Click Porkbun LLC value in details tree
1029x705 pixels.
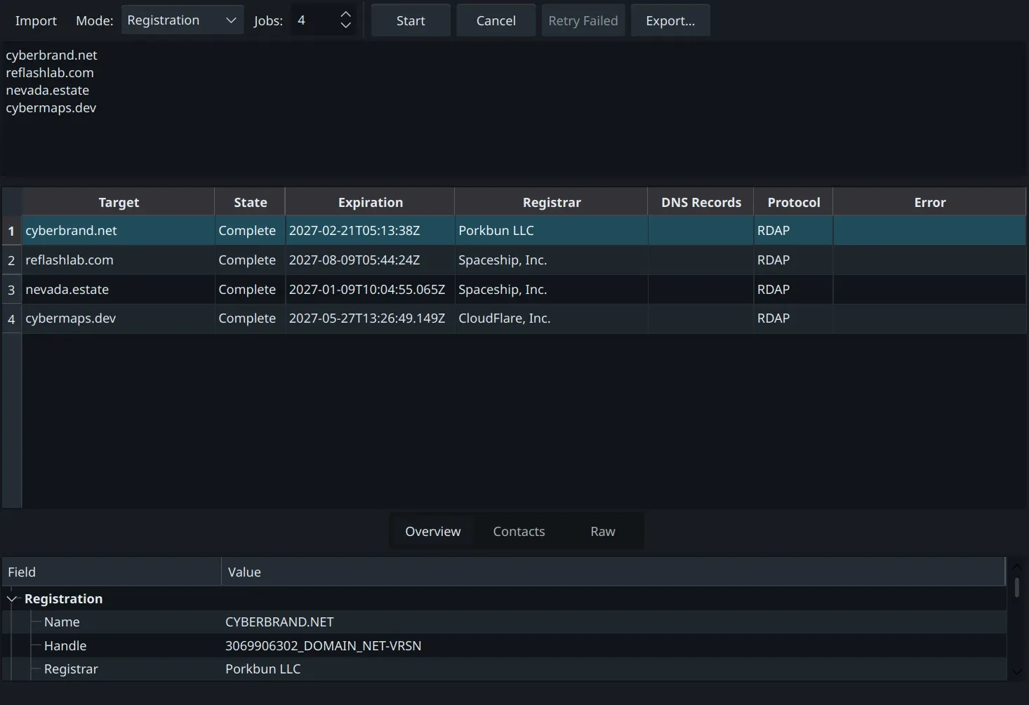click(x=263, y=669)
